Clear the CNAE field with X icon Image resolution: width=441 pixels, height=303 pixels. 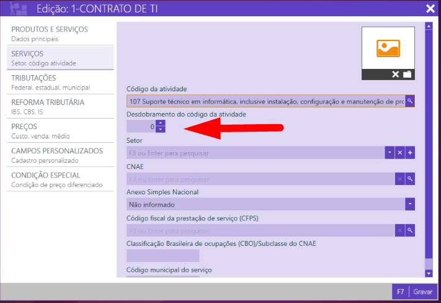coord(399,179)
